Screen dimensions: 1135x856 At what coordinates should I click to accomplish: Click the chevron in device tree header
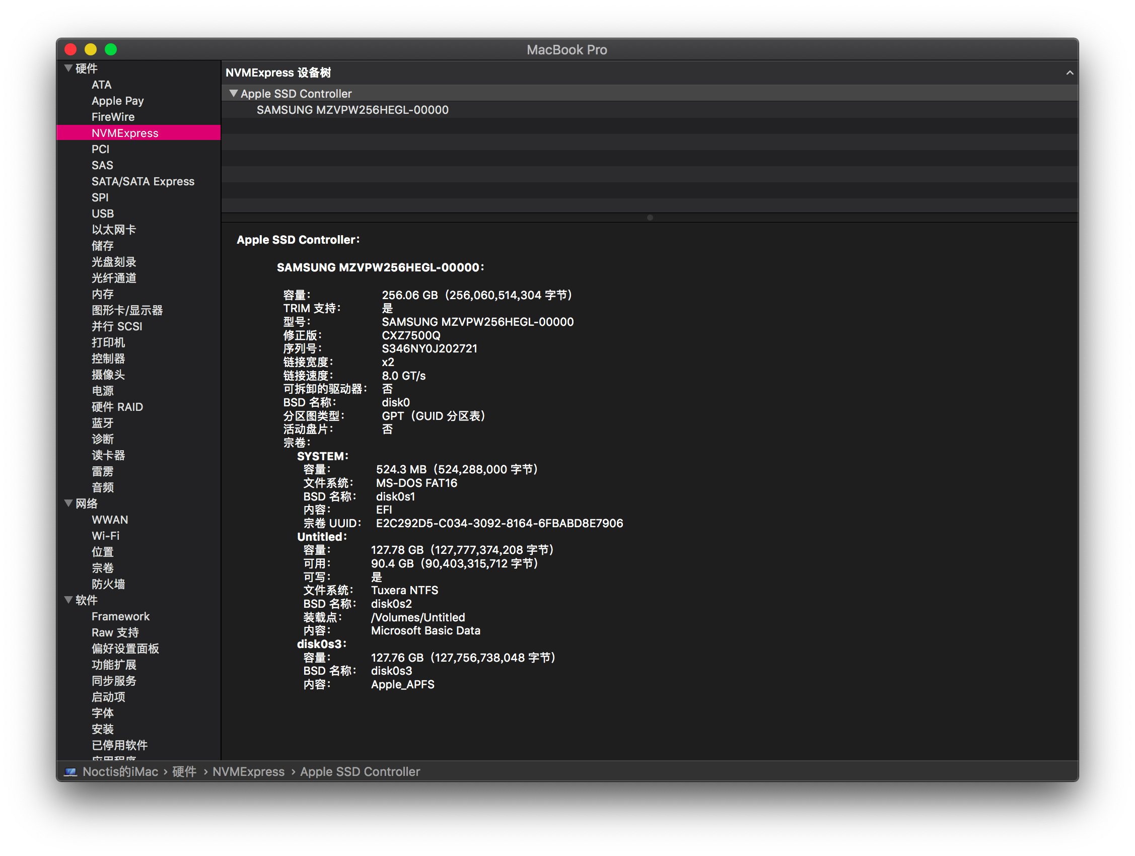(x=1070, y=73)
